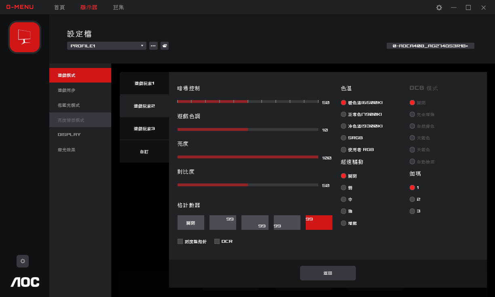Viewport: 495px width, 297px height.
Task: Select DCB 模式 自動檢測
Action: pos(412,162)
